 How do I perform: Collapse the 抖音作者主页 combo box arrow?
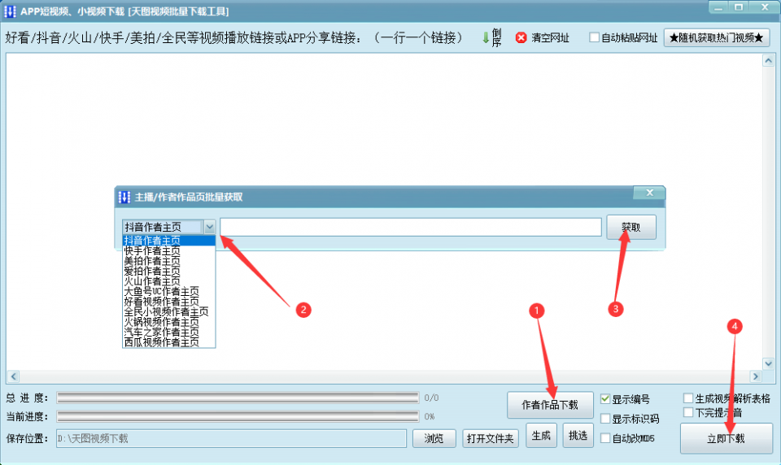[x=210, y=227]
